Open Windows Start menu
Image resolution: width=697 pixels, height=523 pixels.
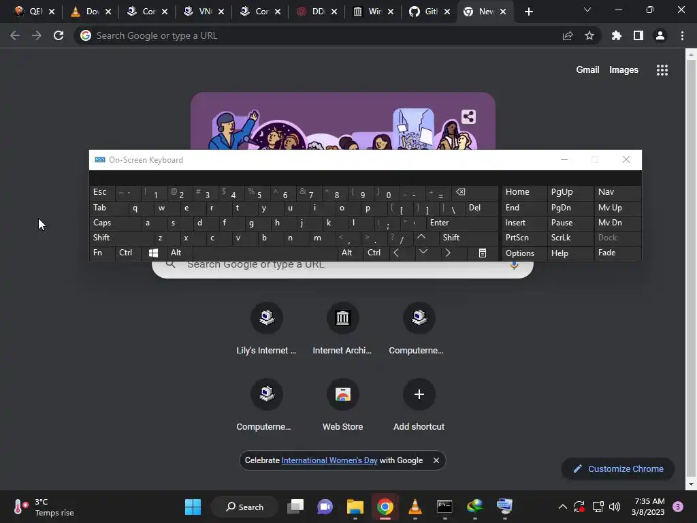[193, 507]
